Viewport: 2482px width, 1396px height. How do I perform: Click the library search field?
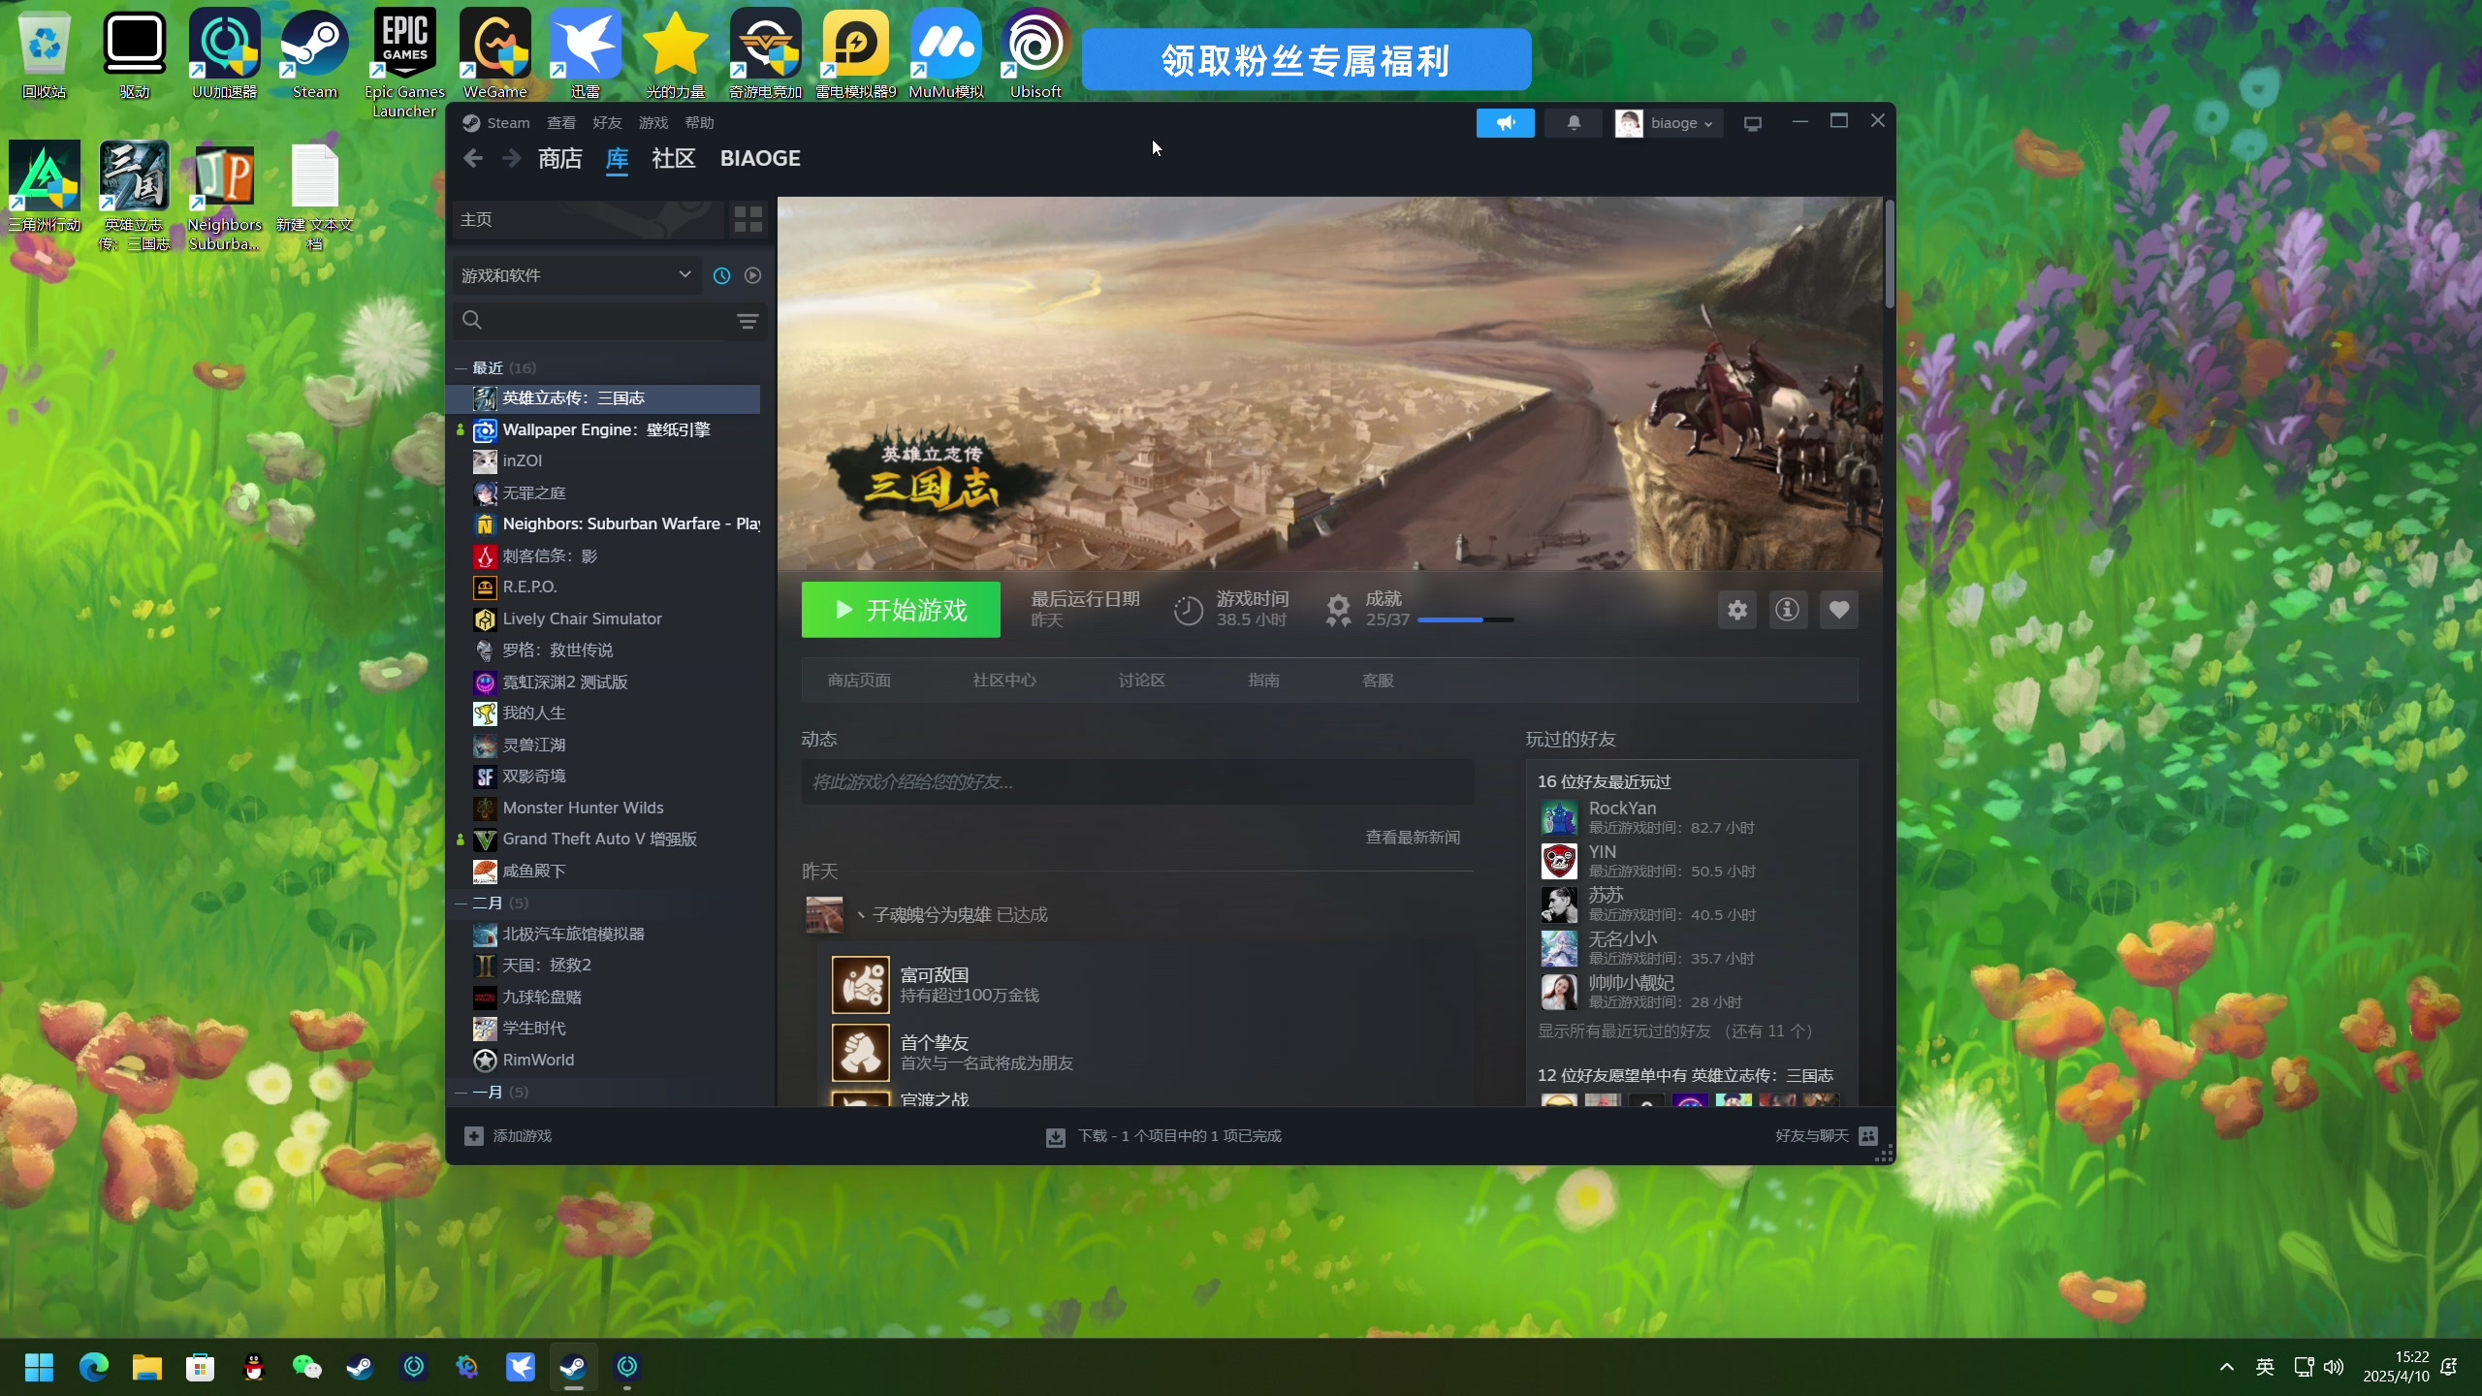(x=610, y=321)
